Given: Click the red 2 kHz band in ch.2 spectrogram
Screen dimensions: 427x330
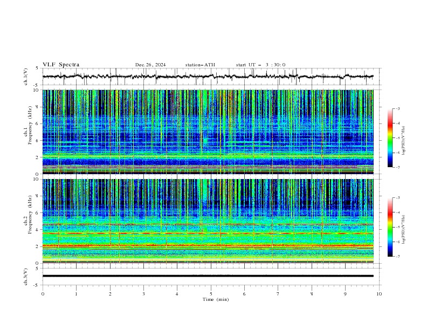Looking at the screenshot, I should tap(208, 245).
